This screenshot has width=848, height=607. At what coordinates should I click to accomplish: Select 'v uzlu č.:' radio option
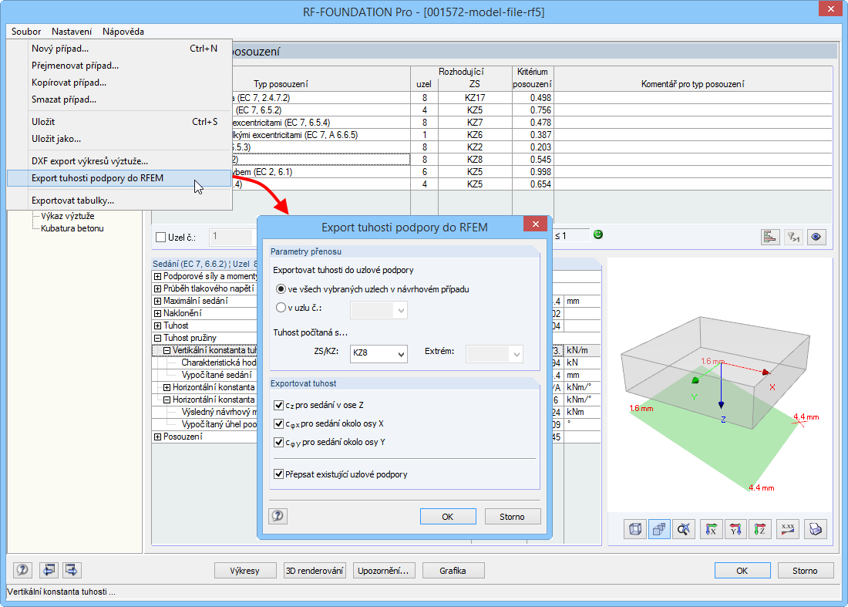coord(281,307)
